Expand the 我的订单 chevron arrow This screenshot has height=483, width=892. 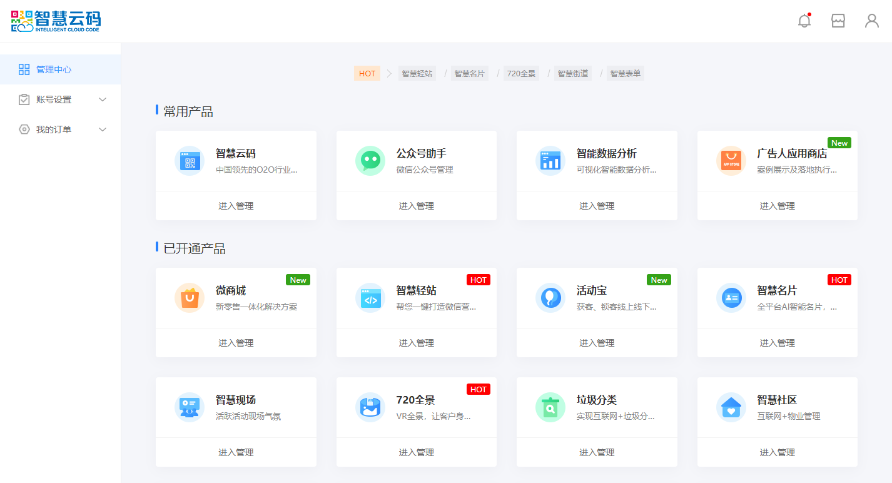pyautogui.click(x=103, y=130)
